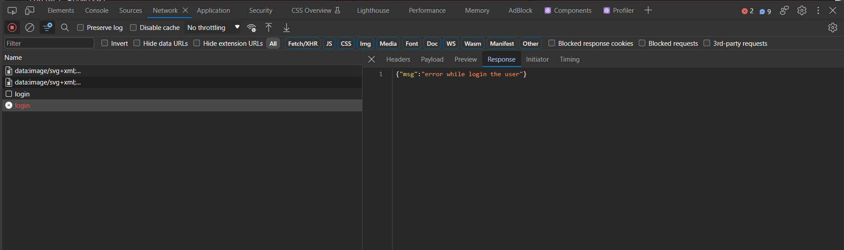This screenshot has height=250, width=844.
Task: Open the customize DevTools three-dot menu
Action: [818, 11]
